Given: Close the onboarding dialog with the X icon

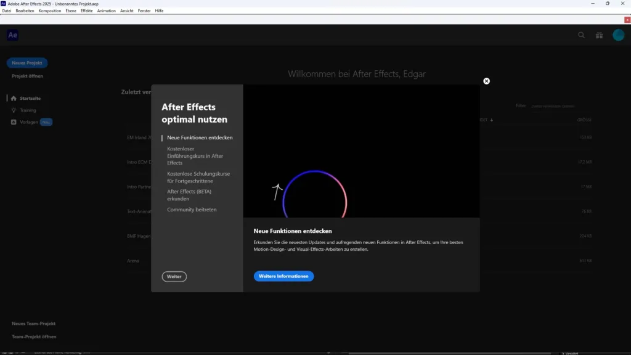Looking at the screenshot, I should [x=486, y=81].
